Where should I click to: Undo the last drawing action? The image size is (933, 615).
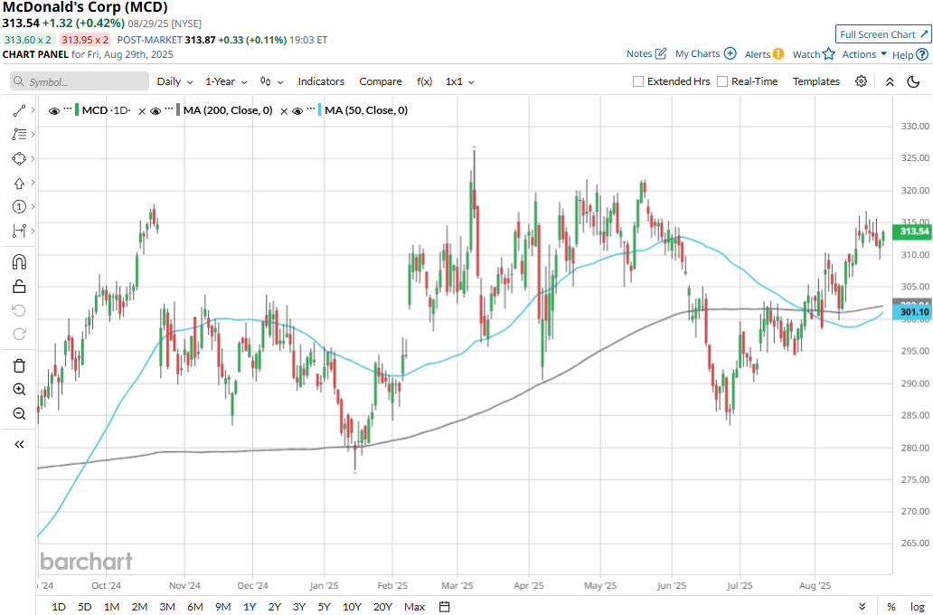[19, 311]
